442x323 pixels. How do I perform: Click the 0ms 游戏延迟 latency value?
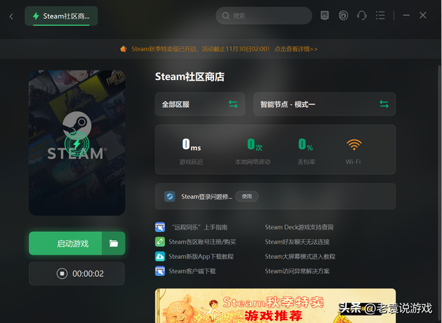coord(191,145)
